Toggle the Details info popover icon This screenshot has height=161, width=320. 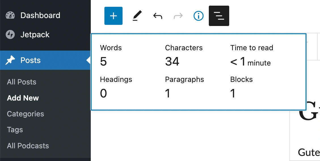[x=199, y=16]
